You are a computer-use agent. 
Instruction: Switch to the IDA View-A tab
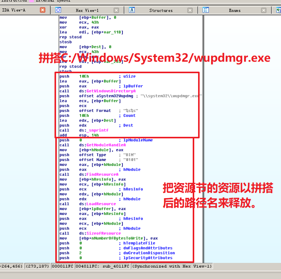click(x=14, y=10)
